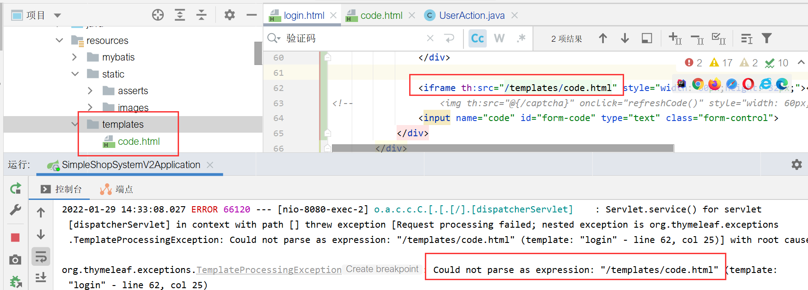Stop the running application
The height and width of the screenshot is (290, 808).
15,238
